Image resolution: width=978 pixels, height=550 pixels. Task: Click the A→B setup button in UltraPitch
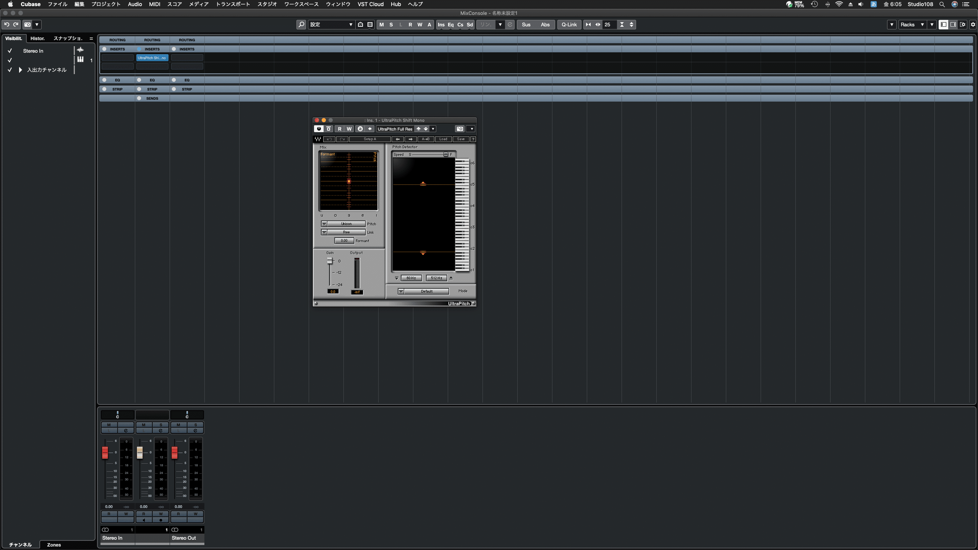point(426,140)
